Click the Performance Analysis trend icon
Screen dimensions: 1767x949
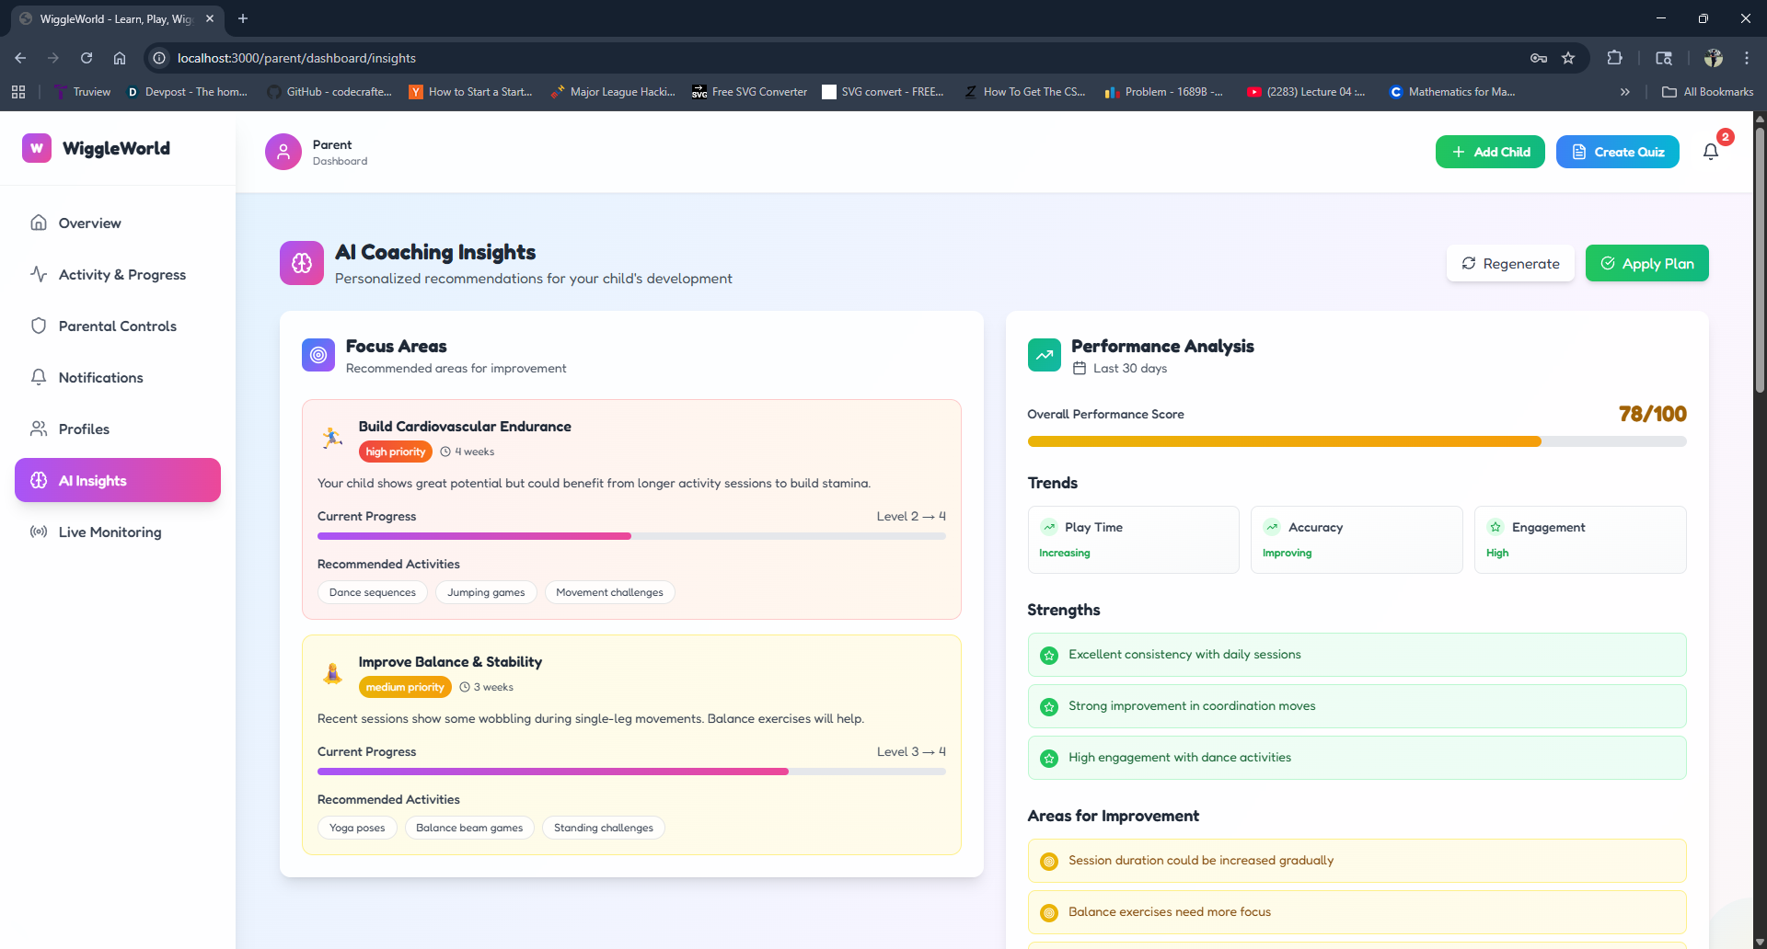1045,355
